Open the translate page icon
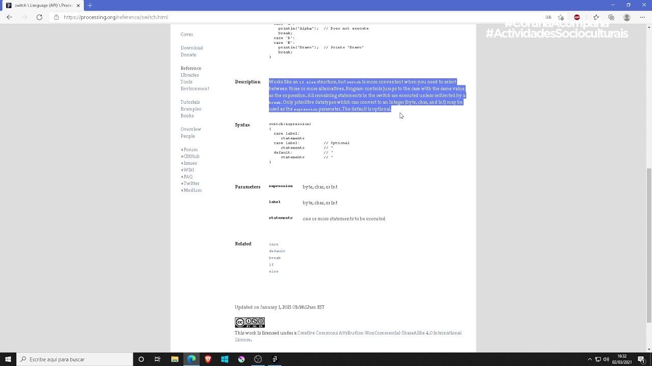Screen dimensions: 652x366 [548, 17]
